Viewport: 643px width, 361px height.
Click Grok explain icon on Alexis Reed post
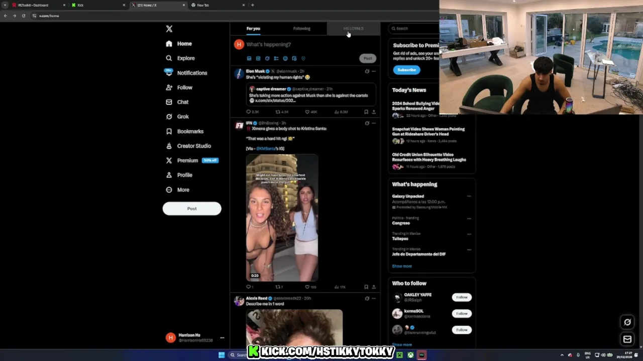pyautogui.click(x=367, y=298)
